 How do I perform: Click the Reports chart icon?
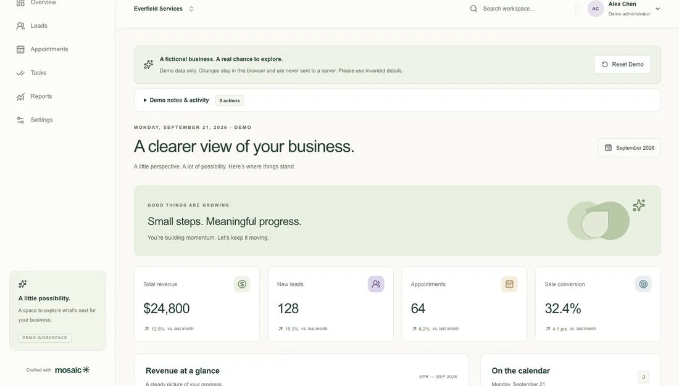coord(20,96)
